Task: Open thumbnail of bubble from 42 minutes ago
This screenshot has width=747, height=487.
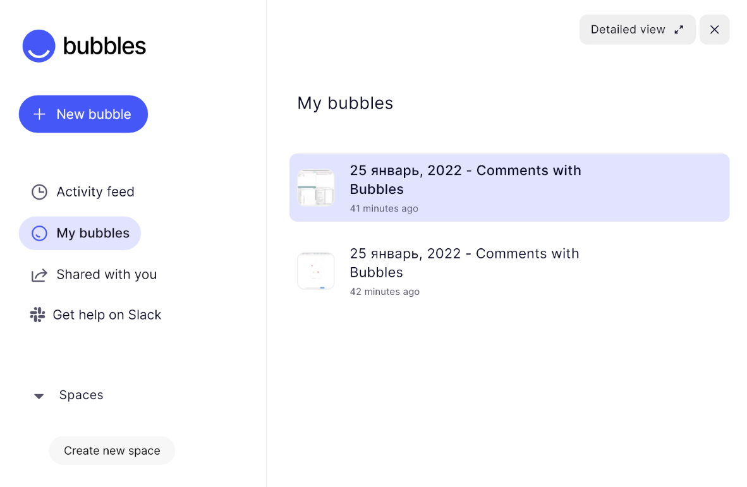Action: (x=316, y=271)
